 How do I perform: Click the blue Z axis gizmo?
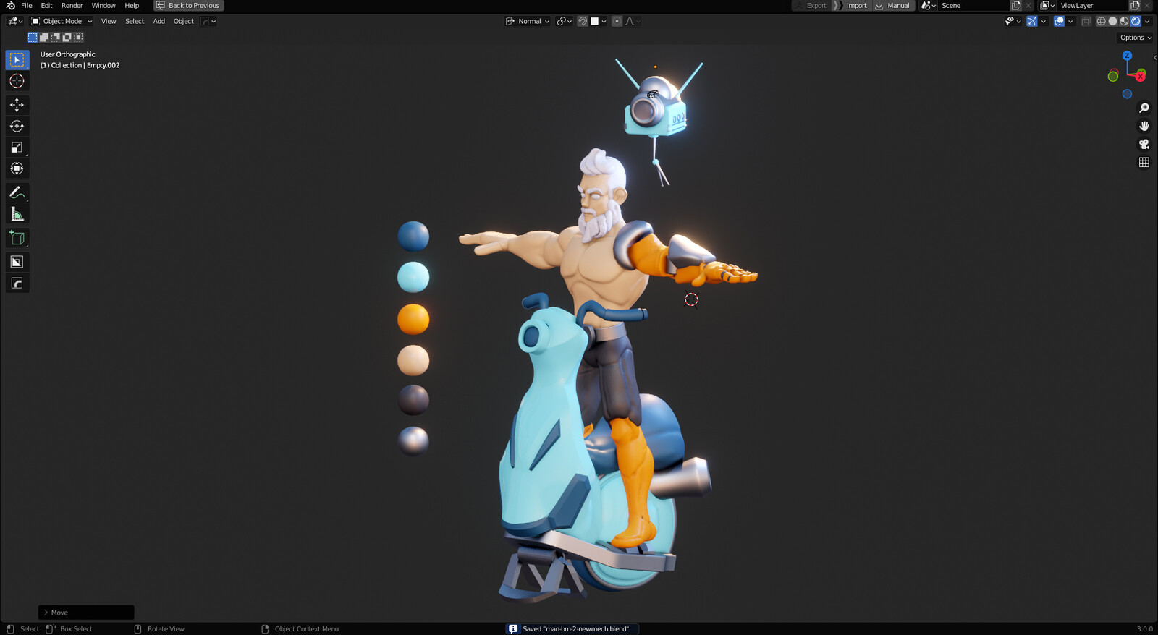click(1127, 56)
